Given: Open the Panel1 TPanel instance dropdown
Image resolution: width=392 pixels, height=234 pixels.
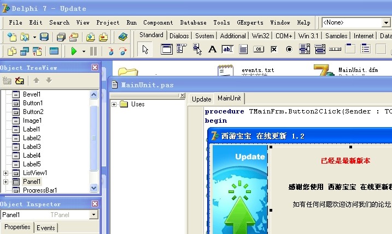Looking at the screenshot, I should tap(93, 214).
